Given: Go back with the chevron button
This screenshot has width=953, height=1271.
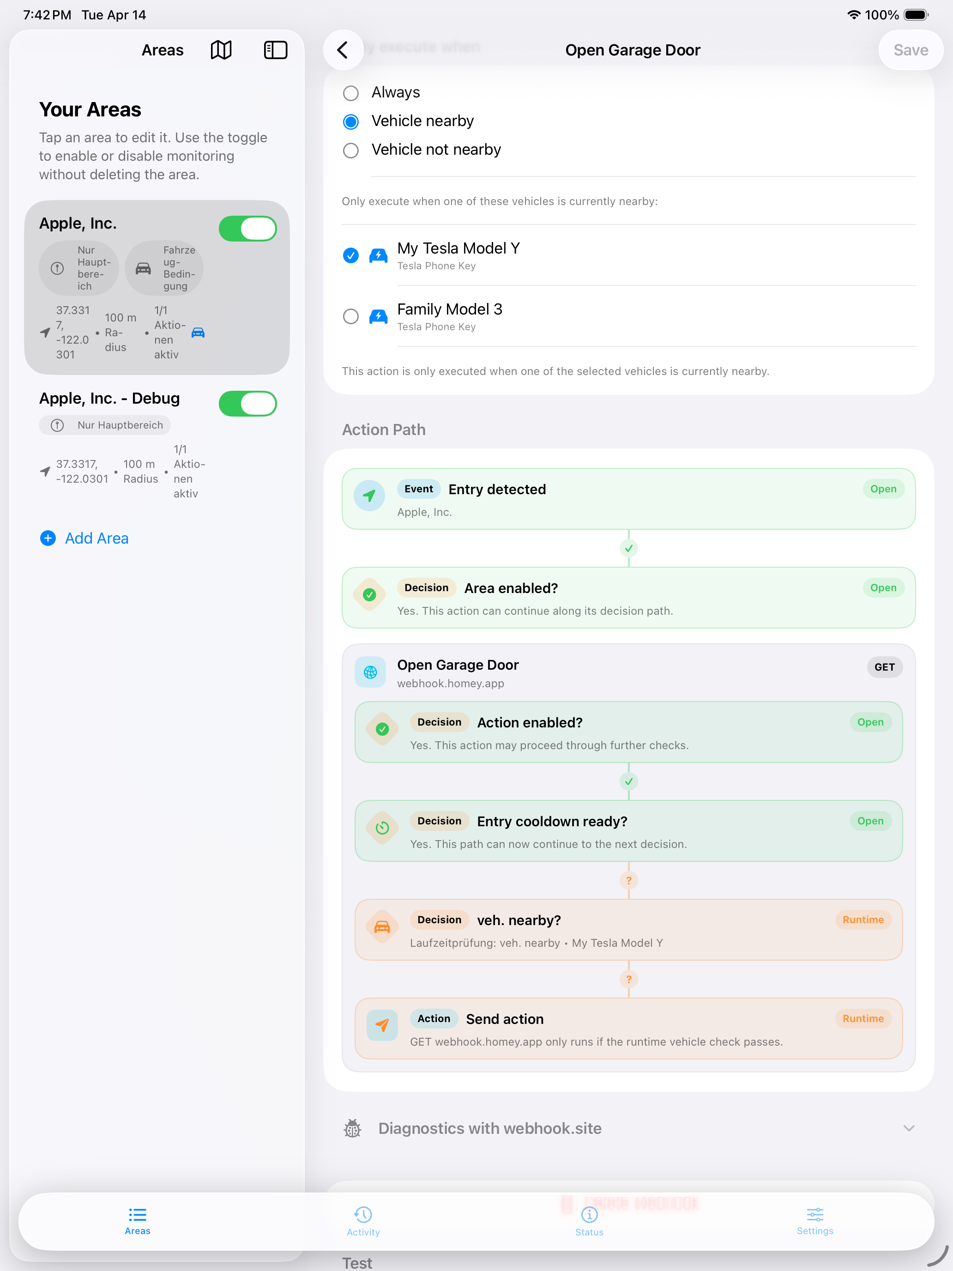Looking at the screenshot, I should click(343, 50).
